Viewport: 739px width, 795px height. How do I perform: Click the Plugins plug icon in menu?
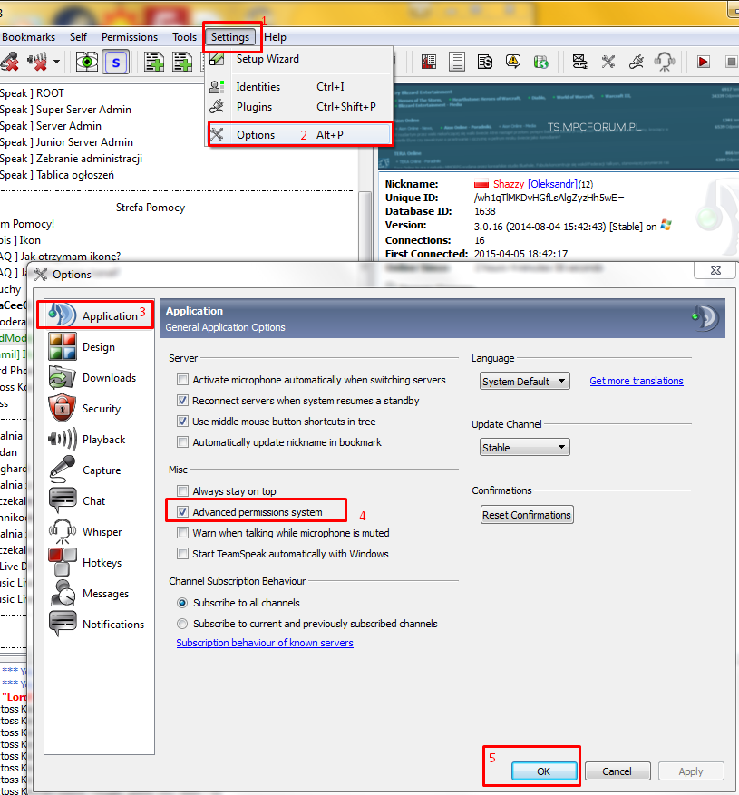point(217,107)
